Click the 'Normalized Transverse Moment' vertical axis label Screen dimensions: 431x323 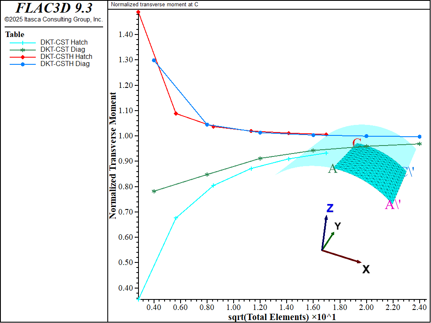point(113,155)
